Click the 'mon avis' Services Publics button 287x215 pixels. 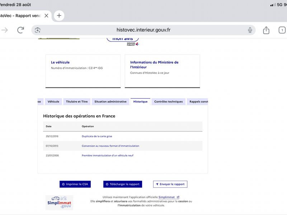coord(123,39)
